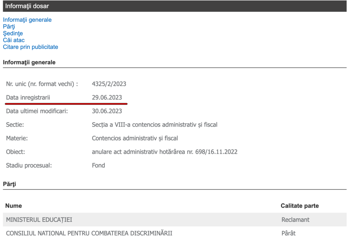Click the Secția a VIII-a contencios value

click(x=155, y=125)
